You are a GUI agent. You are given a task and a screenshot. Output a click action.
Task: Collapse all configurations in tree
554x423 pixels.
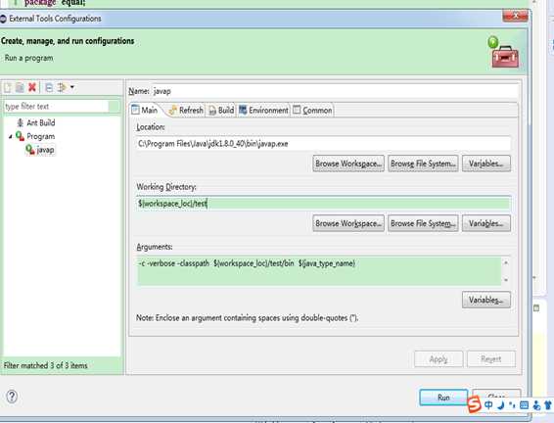[x=49, y=87]
